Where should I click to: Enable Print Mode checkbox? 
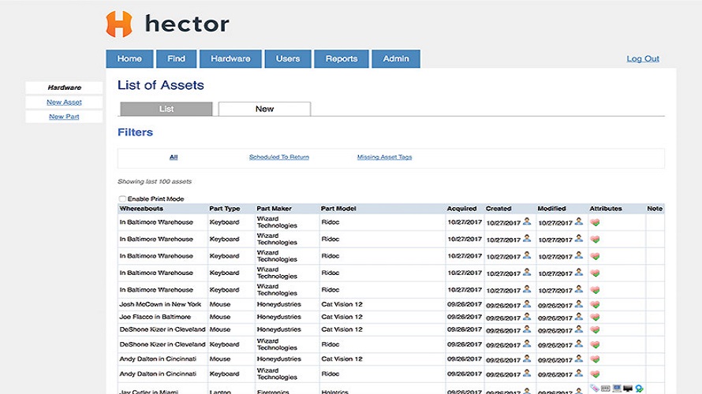[122, 199]
